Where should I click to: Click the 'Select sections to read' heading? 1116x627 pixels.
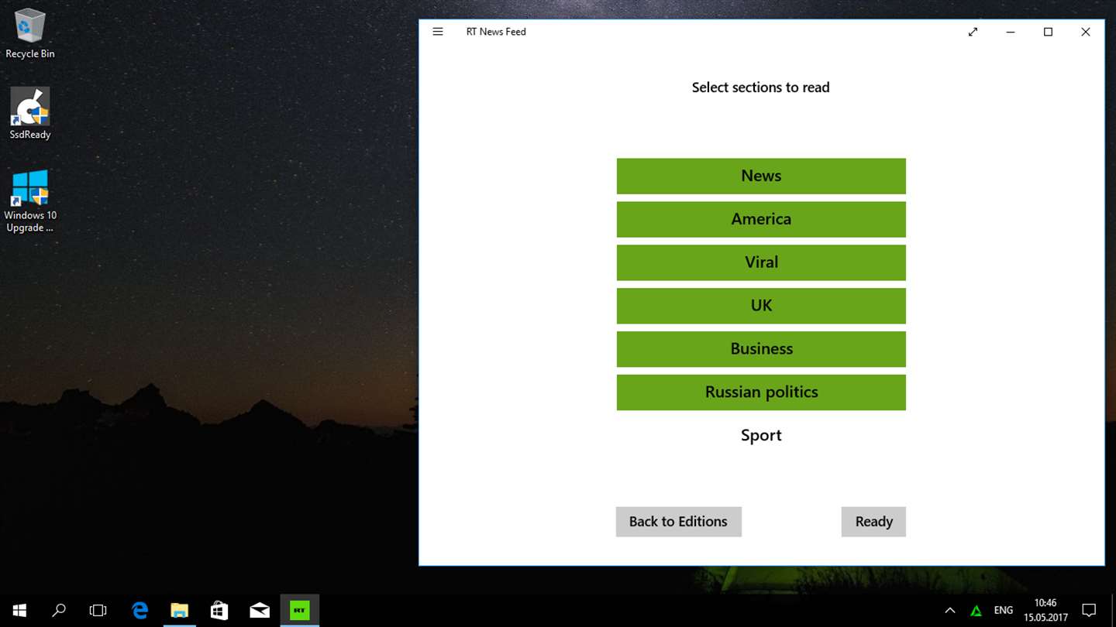coord(760,87)
